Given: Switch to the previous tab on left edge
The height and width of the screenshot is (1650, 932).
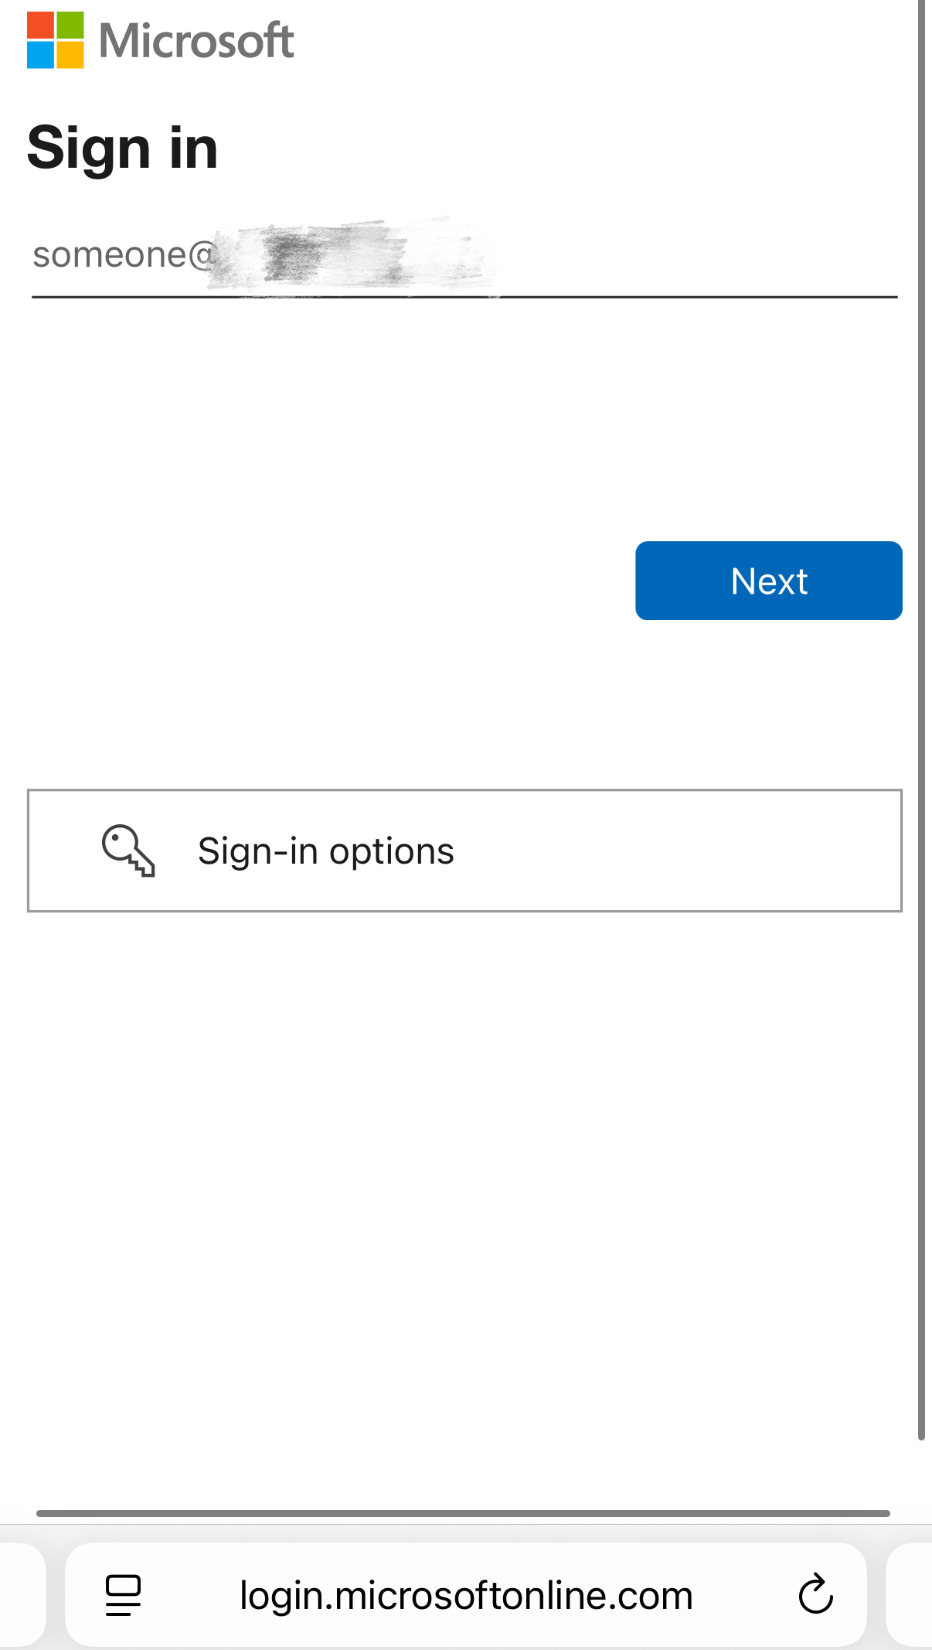Looking at the screenshot, I should [x=22, y=1594].
